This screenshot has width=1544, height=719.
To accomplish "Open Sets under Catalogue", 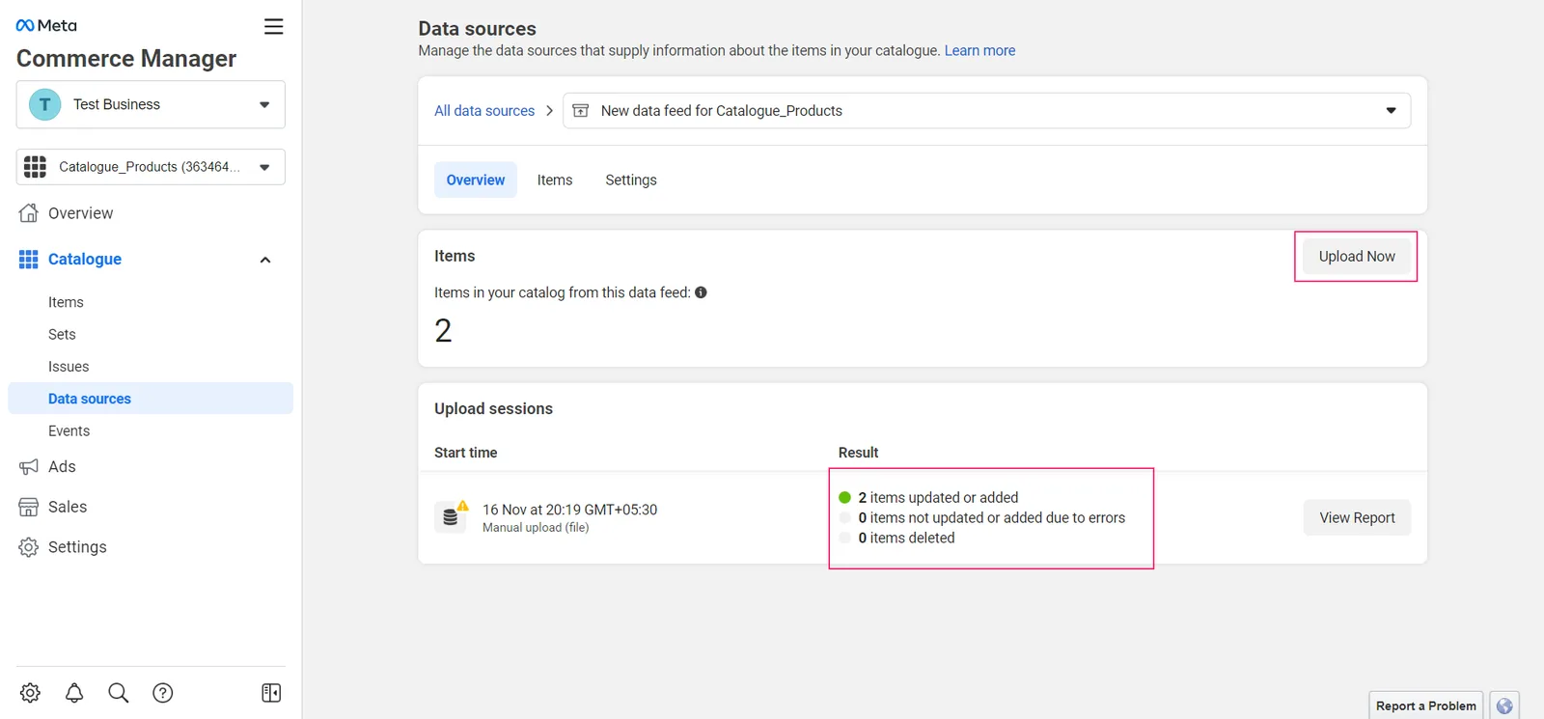I will pyautogui.click(x=62, y=334).
